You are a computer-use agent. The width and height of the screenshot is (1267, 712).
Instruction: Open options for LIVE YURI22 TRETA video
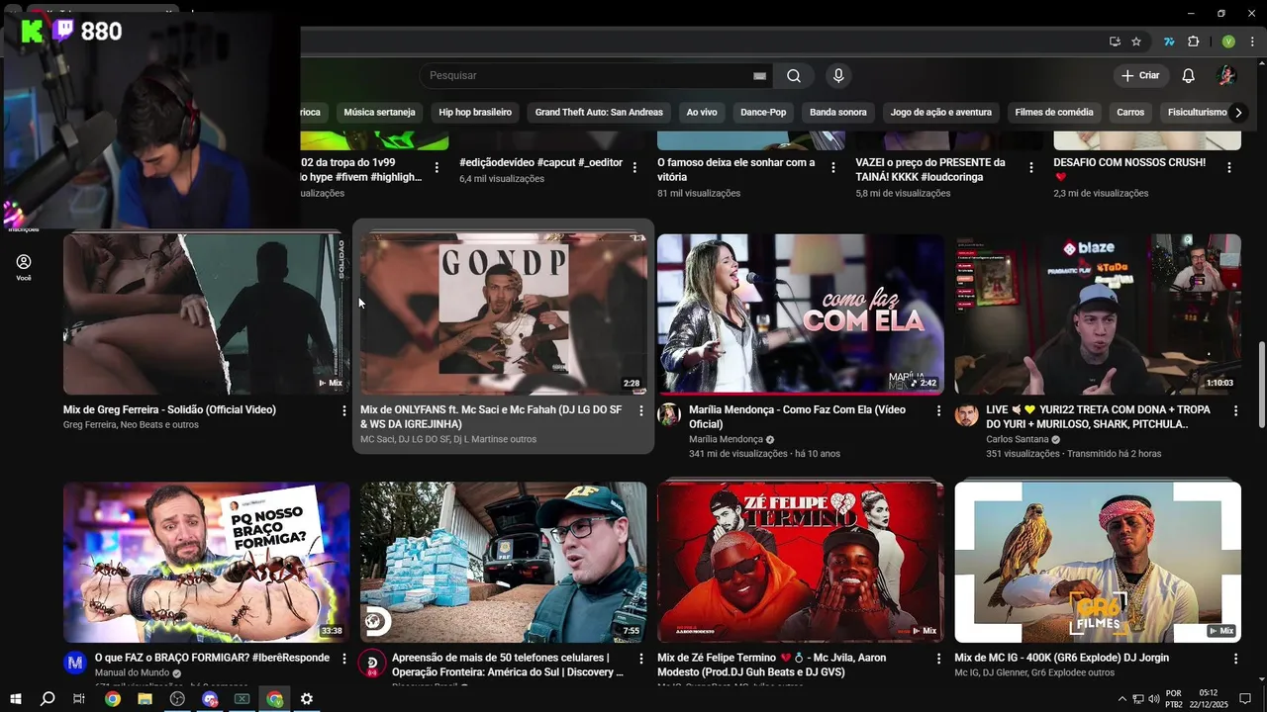tap(1235, 410)
